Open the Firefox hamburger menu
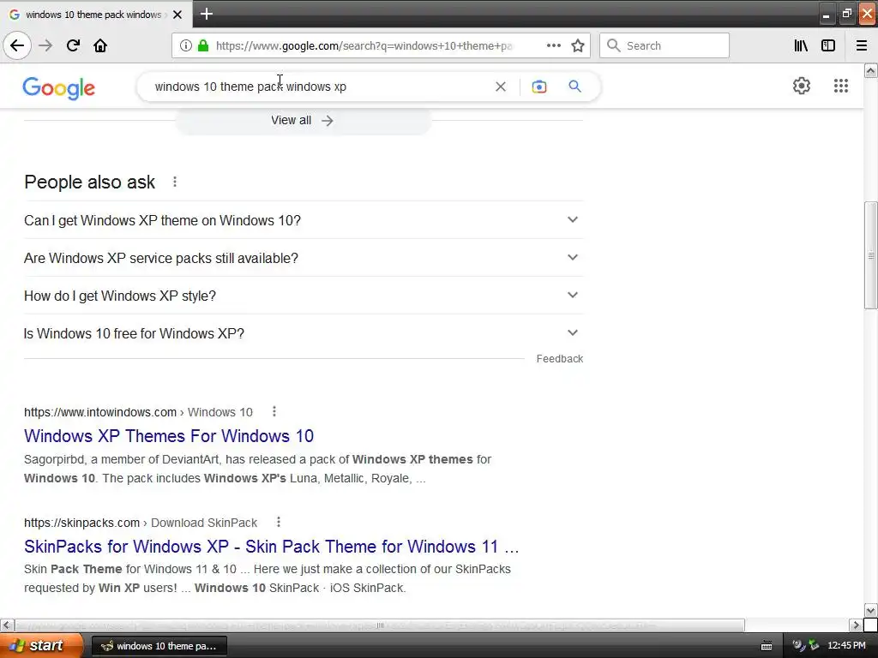 point(862,45)
